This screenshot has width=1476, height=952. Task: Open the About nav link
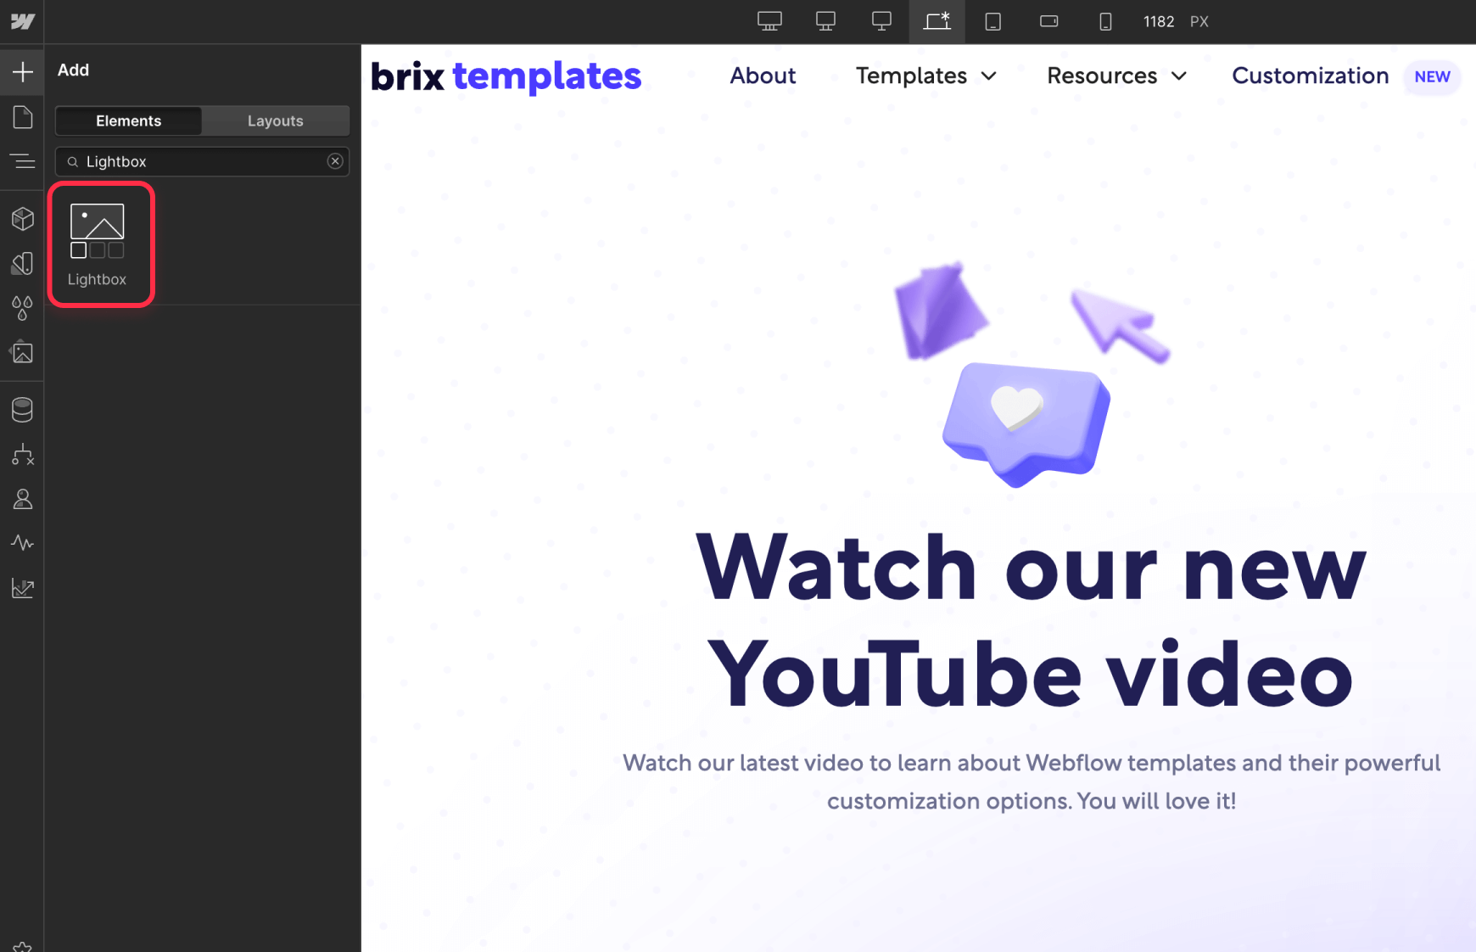tap(763, 76)
